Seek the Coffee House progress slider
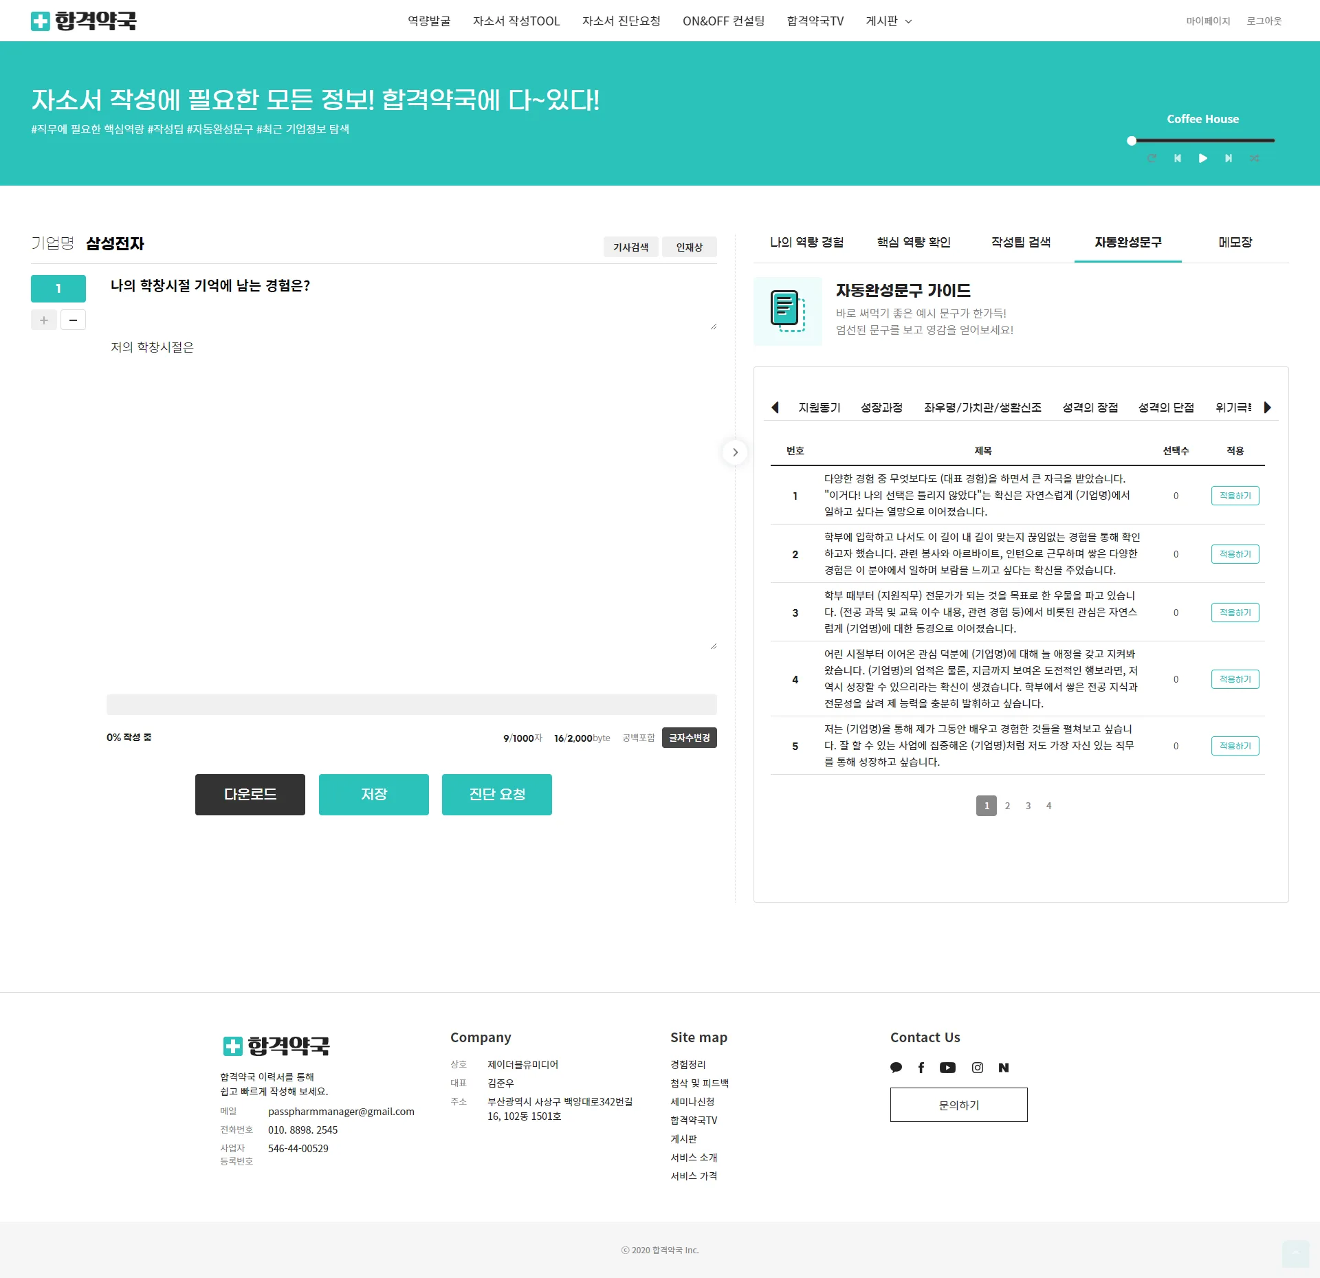 pos(1202,140)
